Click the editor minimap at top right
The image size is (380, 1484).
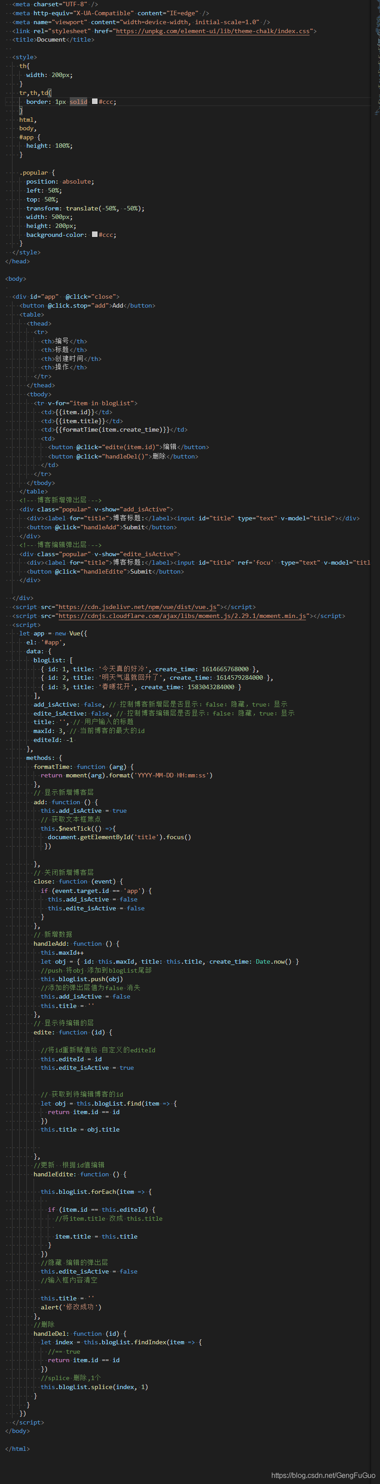pos(377,58)
